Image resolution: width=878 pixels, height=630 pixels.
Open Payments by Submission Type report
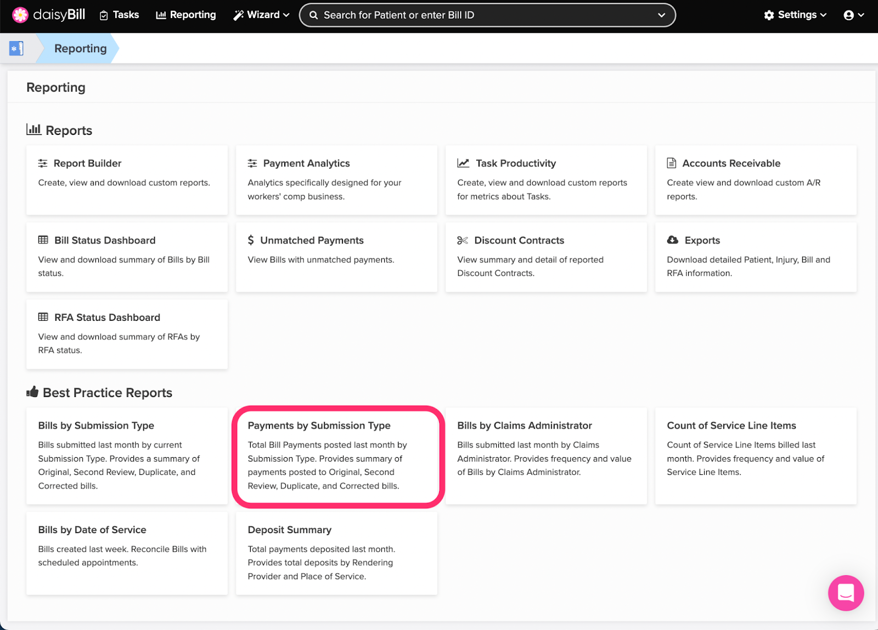[319, 425]
